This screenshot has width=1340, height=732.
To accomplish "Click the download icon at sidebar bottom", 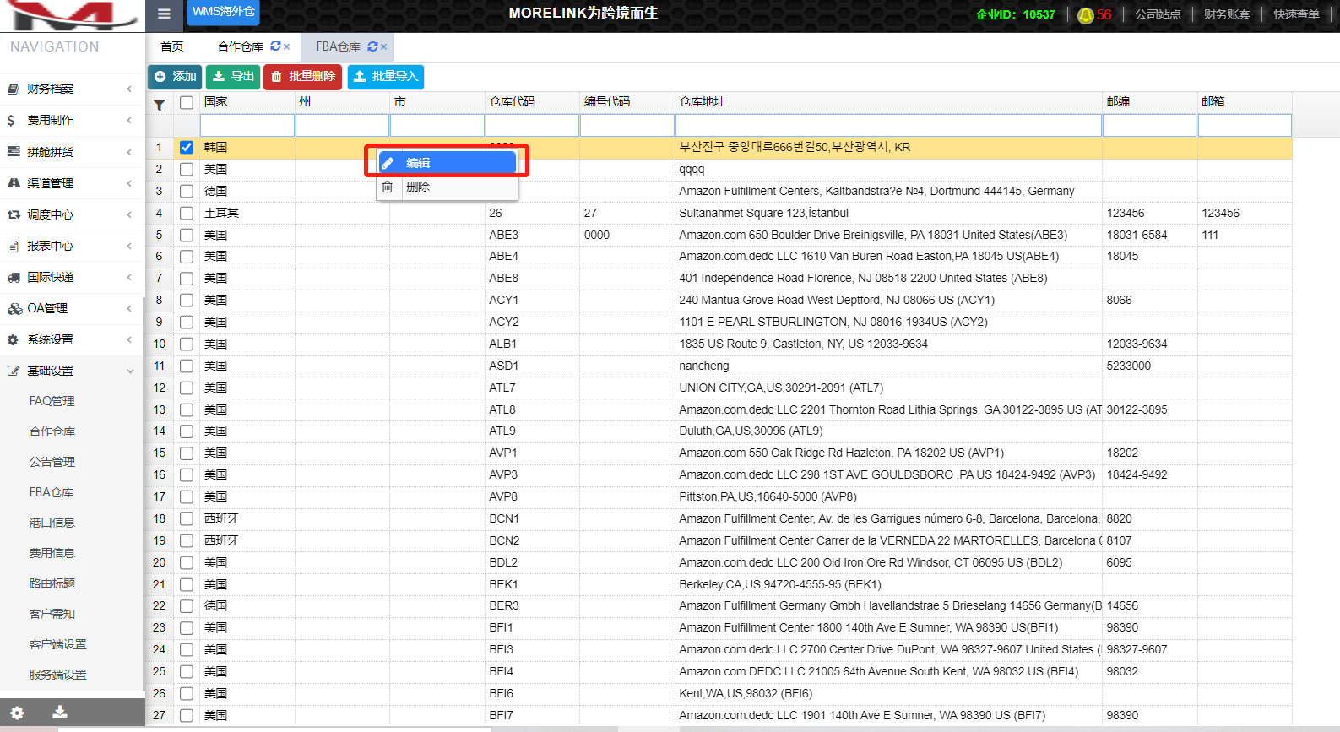I will [60, 713].
